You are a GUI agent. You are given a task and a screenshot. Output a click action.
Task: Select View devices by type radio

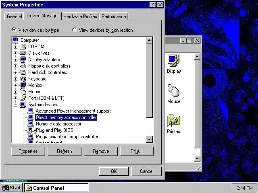[14, 30]
